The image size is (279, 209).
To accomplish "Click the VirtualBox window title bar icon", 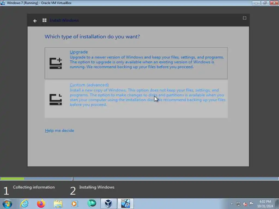I will 2,3.
